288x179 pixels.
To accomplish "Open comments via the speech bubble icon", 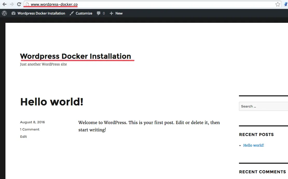I will tap(99, 13).
